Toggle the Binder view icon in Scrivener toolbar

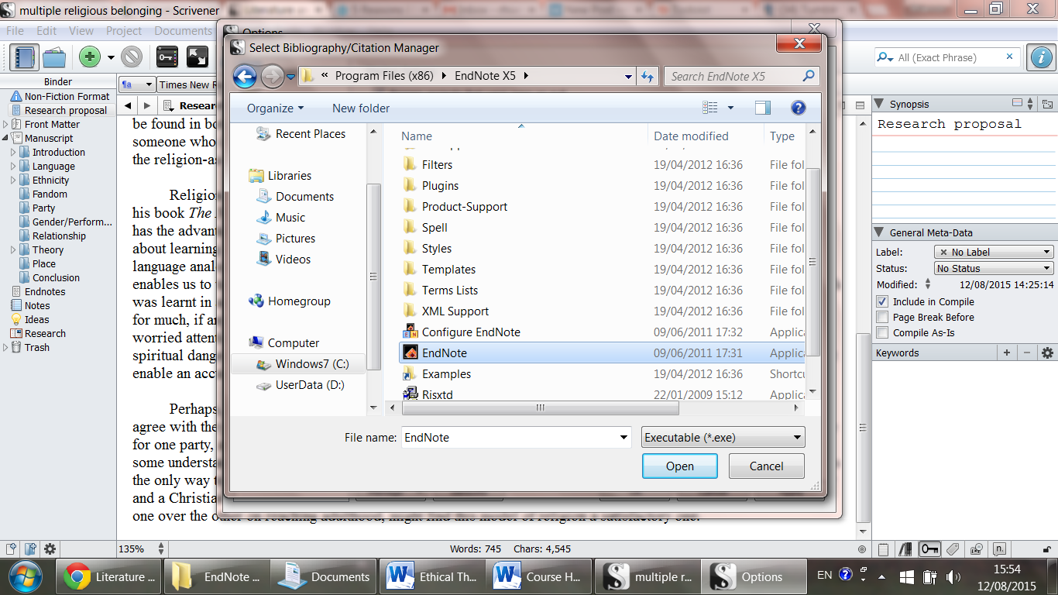click(x=26, y=57)
